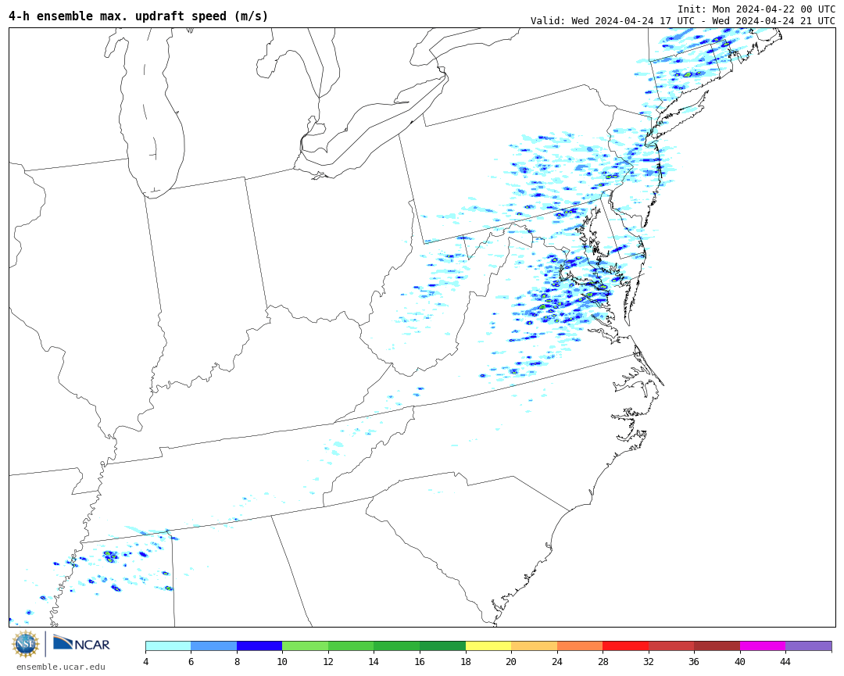
Task: Click the colorbar label '16'
Action: (x=420, y=661)
